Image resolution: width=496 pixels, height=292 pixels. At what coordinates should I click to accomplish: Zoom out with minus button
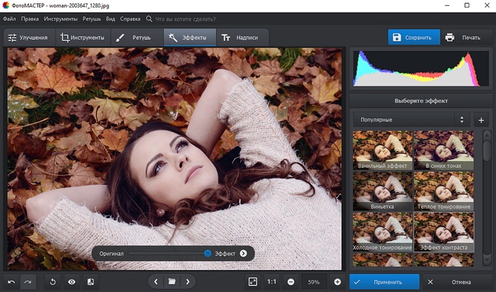[291, 282]
